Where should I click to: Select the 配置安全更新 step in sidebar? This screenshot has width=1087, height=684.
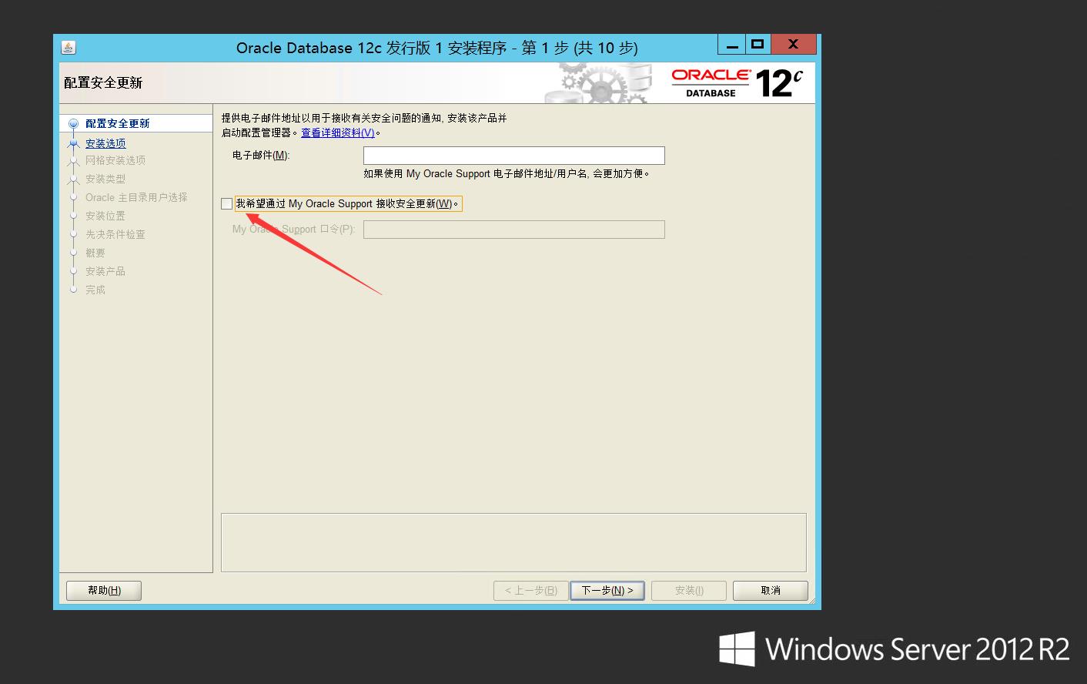(118, 123)
